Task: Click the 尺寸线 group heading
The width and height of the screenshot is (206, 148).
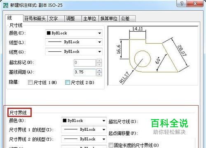Action: 16,25
